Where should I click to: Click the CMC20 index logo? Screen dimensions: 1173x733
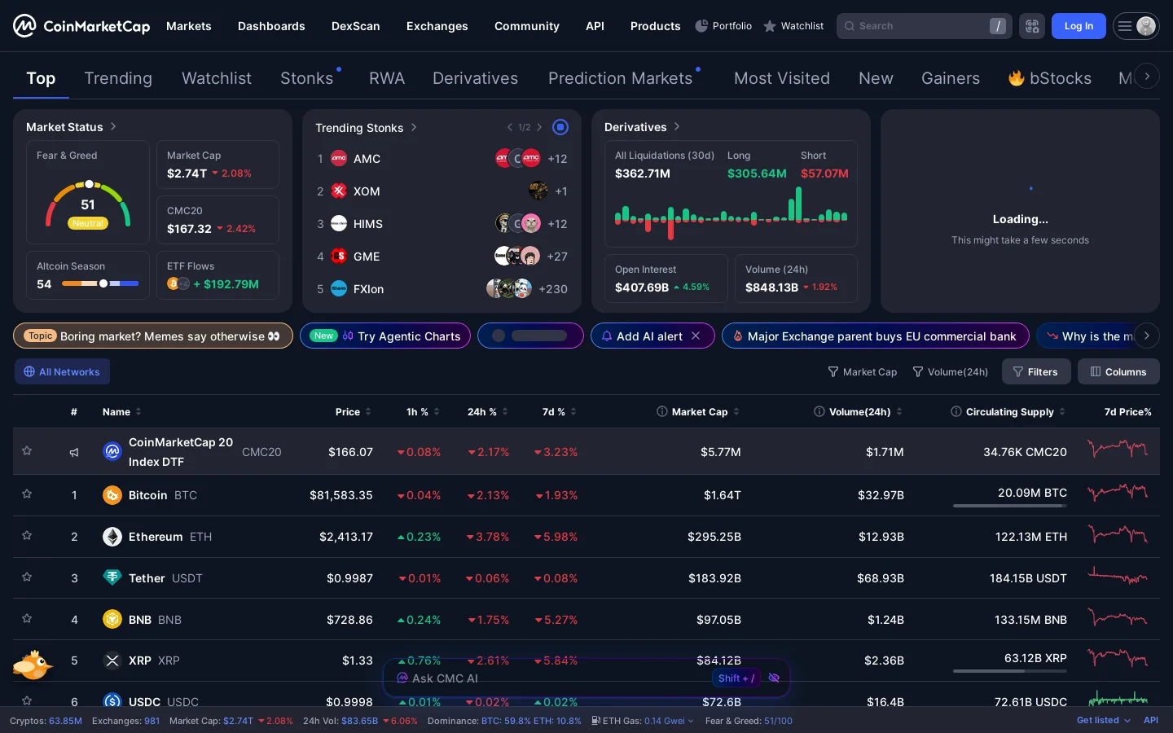click(112, 451)
